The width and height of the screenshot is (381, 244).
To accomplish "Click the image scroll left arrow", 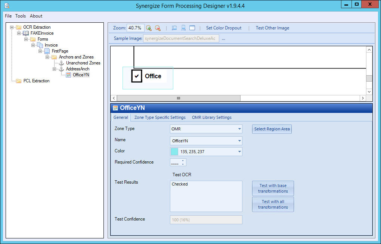I will pos(114,98).
